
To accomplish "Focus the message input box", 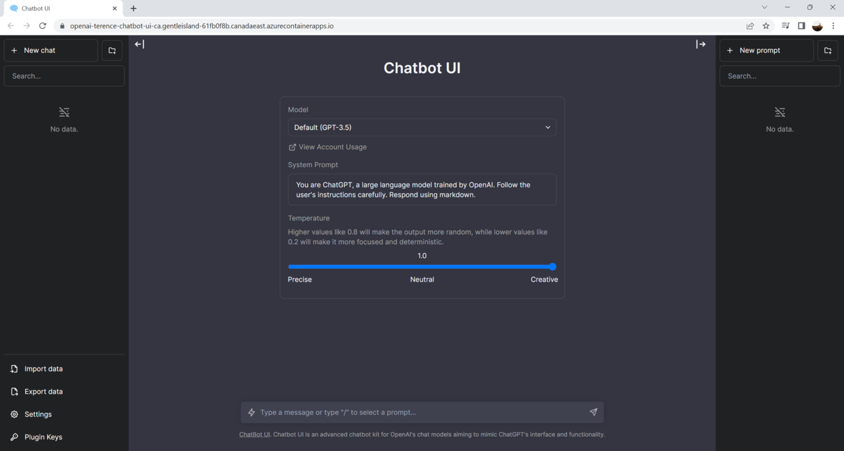I will 422,412.
